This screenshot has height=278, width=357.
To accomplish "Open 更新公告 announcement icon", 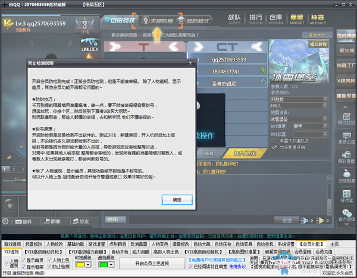I will point(346,138).
